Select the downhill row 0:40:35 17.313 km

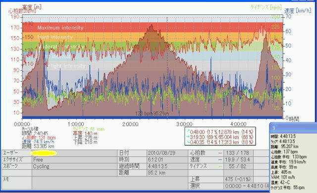(x=220, y=142)
